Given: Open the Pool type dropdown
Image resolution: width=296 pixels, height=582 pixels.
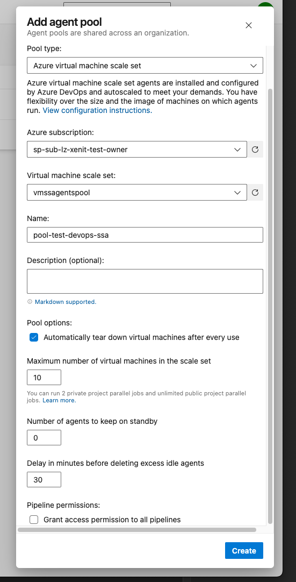Looking at the screenshot, I should [x=145, y=65].
